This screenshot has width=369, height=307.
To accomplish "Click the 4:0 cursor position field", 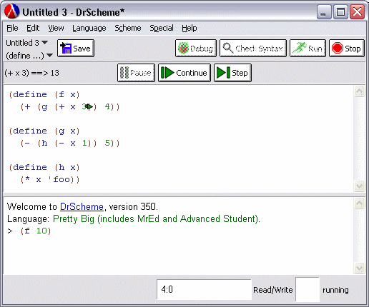I will 204,290.
